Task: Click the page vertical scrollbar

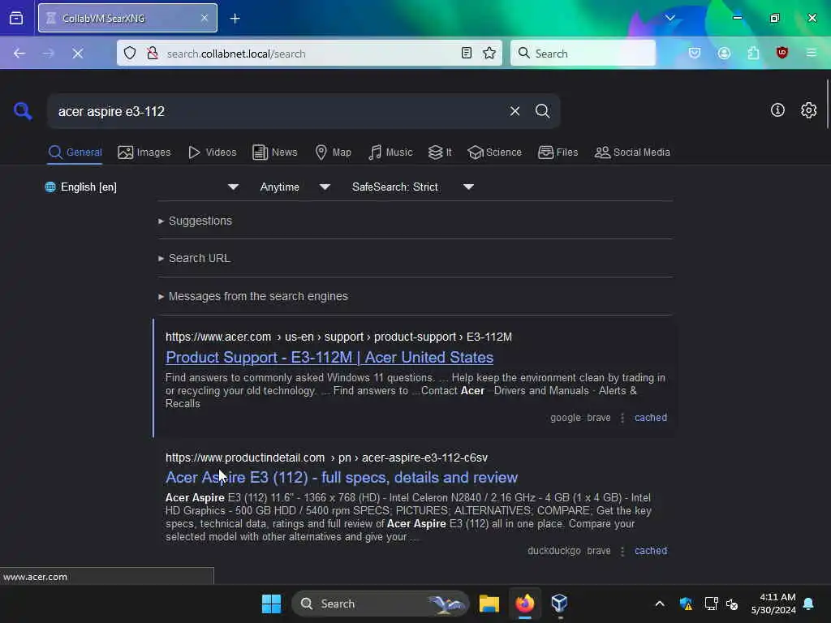Action: pyautogui.click(x=827, y=104)
